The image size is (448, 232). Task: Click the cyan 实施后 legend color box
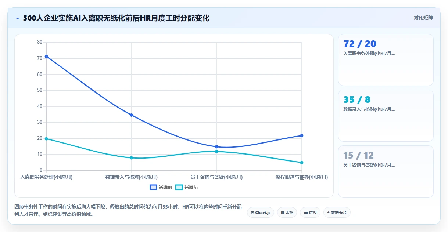179,187
